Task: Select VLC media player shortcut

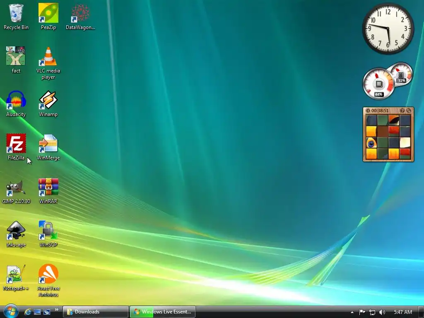Action: tap(48, 63)
